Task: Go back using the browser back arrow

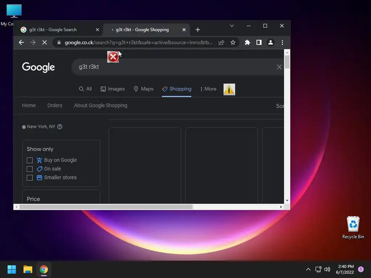Action: pyautogui.click(x=21, y=43)
